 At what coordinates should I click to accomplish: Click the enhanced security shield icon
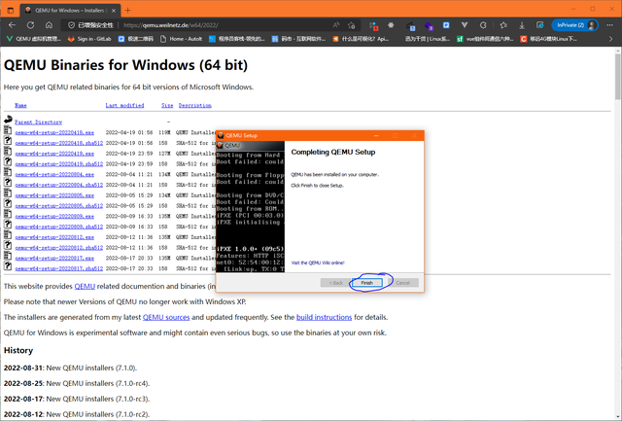pyautogui.click(x=71, y=25)
